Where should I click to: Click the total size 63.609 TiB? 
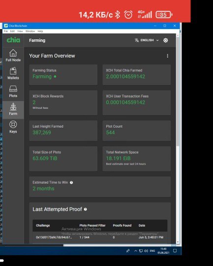(45, 159)
